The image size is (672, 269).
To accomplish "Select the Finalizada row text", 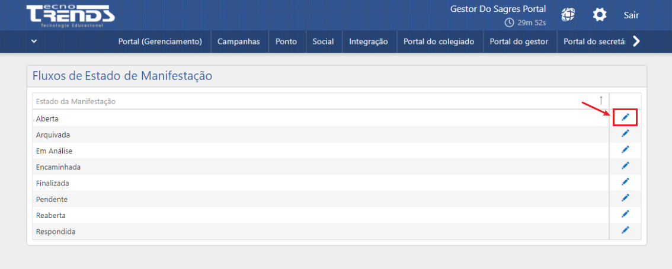I will click(53, 183).
